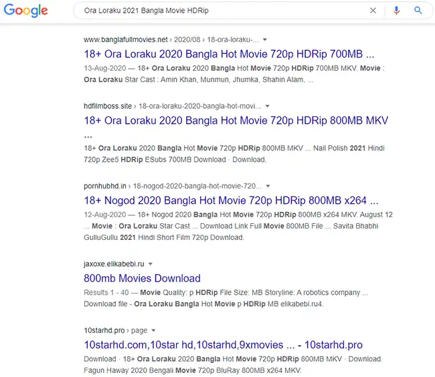Click the '10starhd.pro › page' breadcrumb
435x377 pixels.
click(116, 330)
